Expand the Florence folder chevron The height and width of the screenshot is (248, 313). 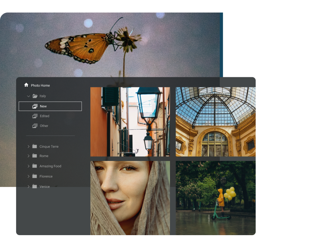28,176
